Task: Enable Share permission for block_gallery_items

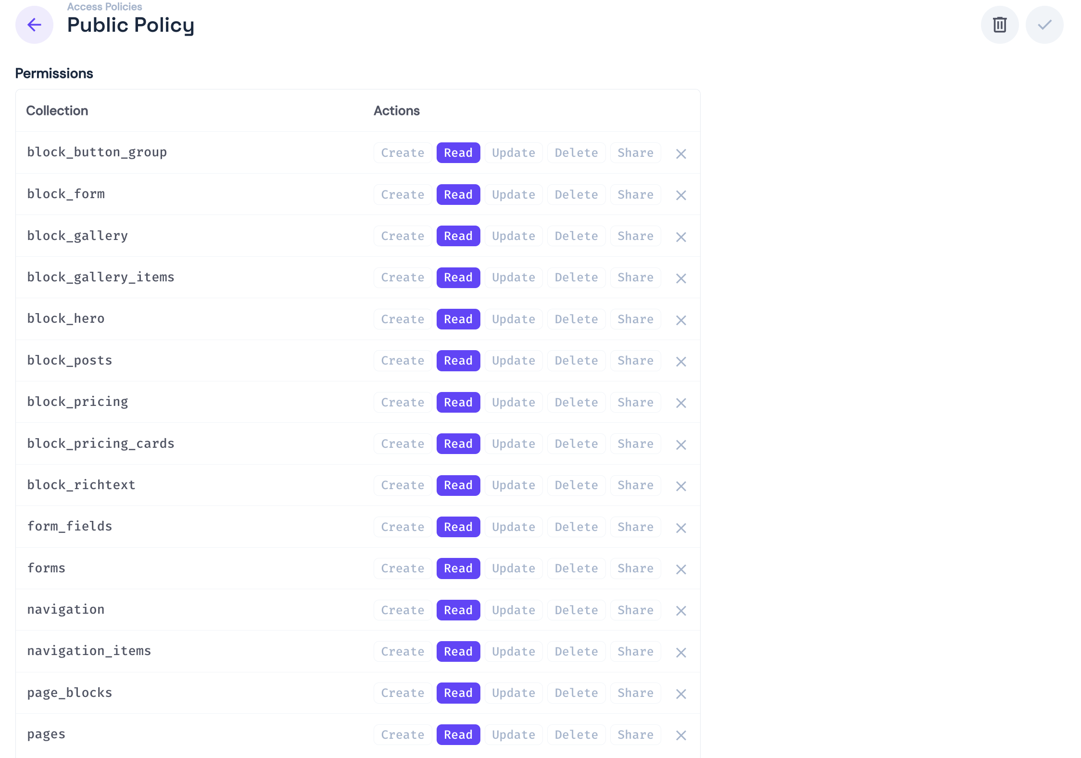Action: pyautogui.click(x=635, y=278)
